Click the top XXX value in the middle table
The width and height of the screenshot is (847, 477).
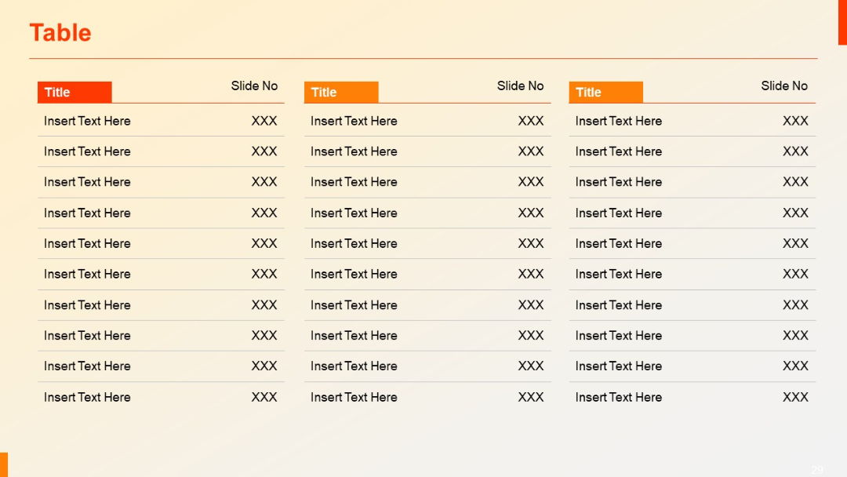[x=532, y=121]
